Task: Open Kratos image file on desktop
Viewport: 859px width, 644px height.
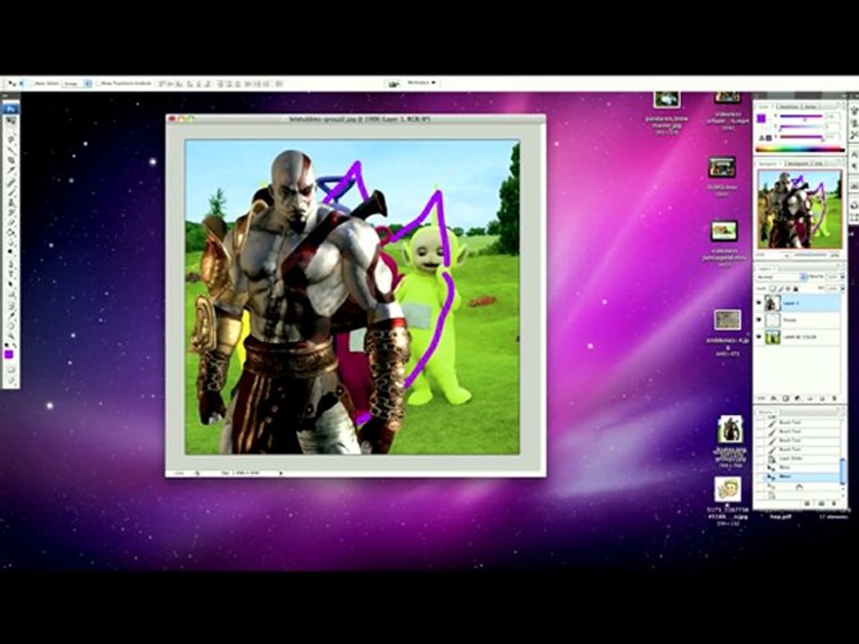Action: coord(730,429)
